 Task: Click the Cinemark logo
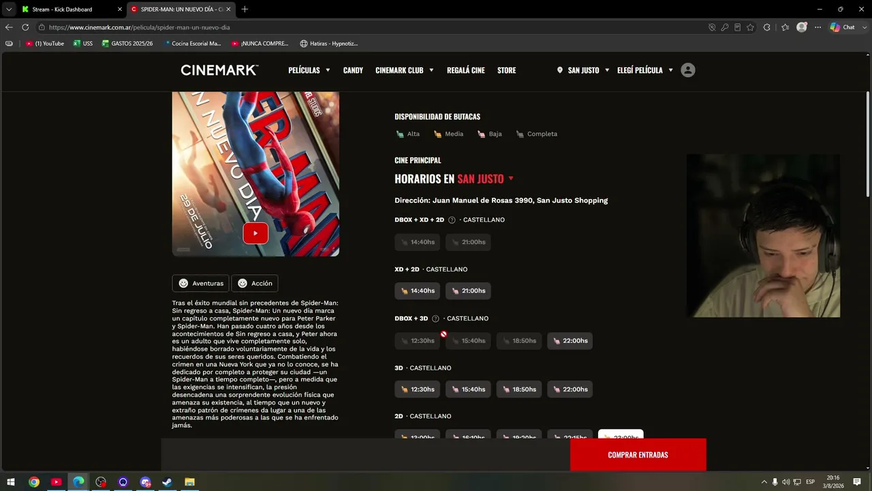pyautogui.click(x=219, y=70)
